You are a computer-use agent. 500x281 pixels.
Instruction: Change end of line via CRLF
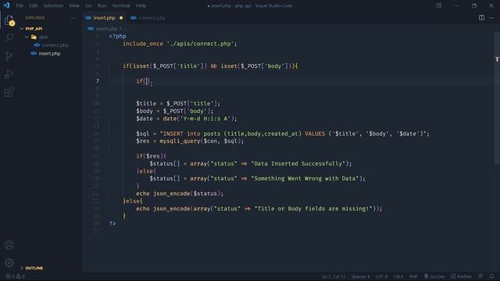coord(398,276)
